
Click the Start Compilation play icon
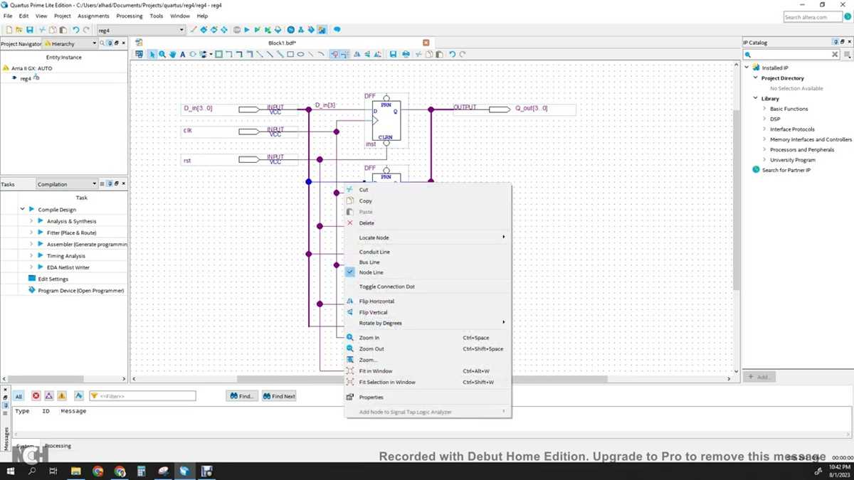pyautogui.click(x=247, y=30)
